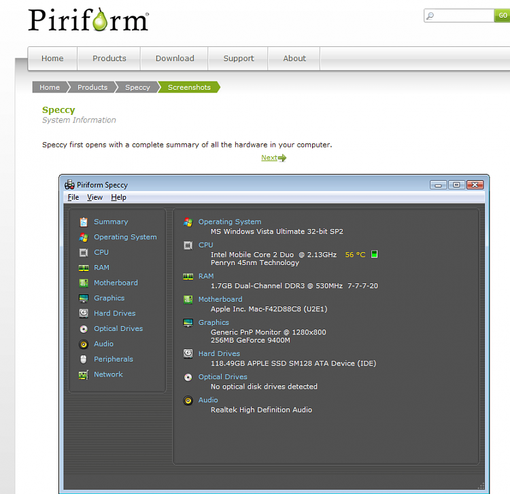
Task: Click the RAM stick icon in sidebar
Action: click(x=84, y=268)
